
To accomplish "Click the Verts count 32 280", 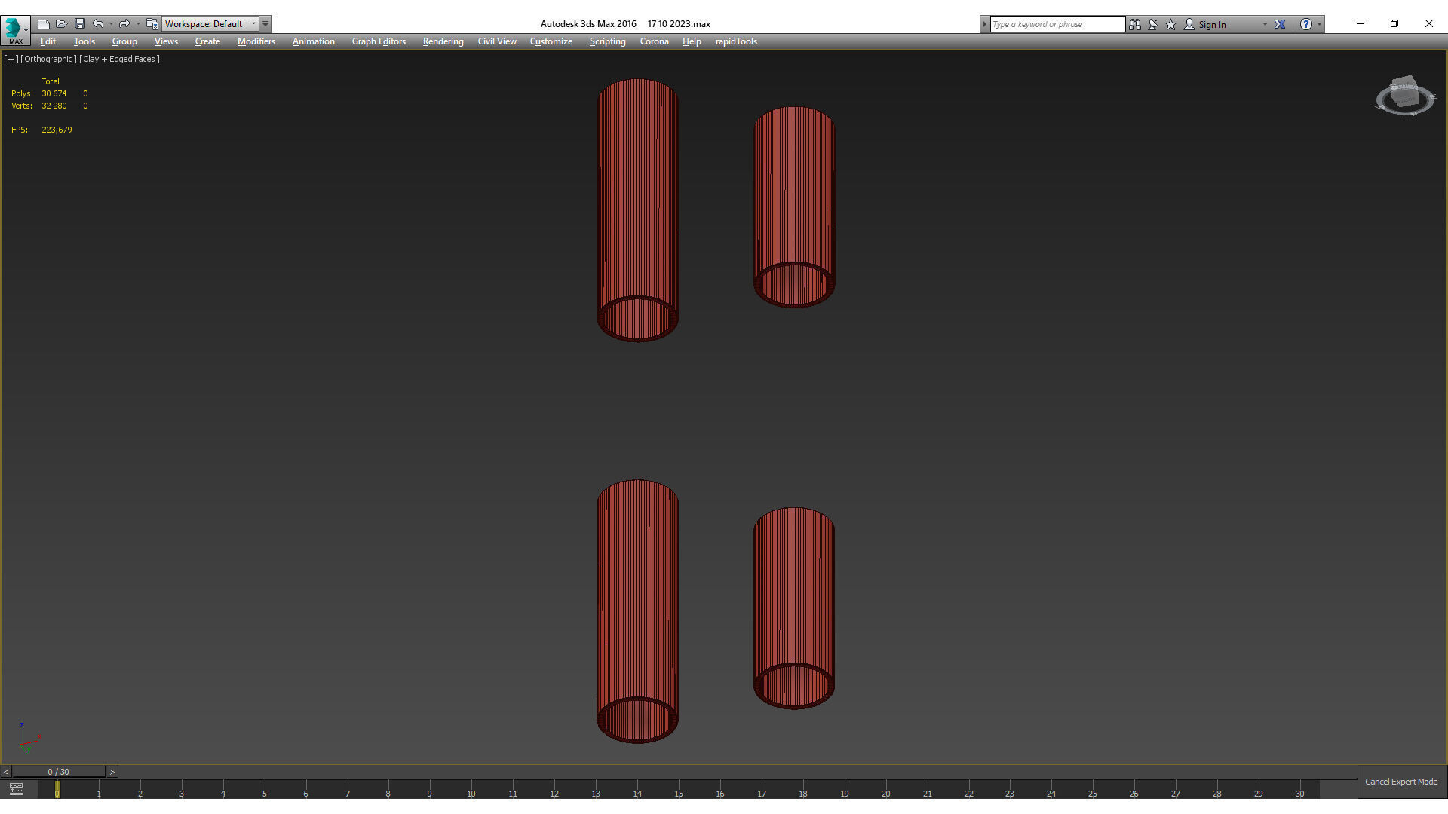I will pyautogui.click(x=54, y=106).
